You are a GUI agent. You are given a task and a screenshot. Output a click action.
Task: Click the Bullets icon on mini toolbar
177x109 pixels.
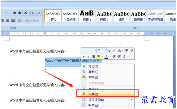pos(124,57)
